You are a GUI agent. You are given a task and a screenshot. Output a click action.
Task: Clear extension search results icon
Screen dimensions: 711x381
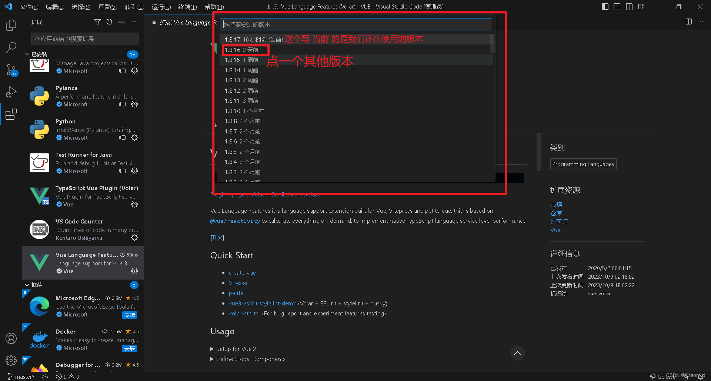(121, 22)
